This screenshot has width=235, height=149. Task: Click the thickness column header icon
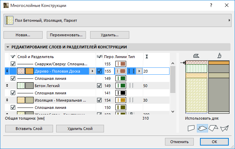(x=147, y=56)
